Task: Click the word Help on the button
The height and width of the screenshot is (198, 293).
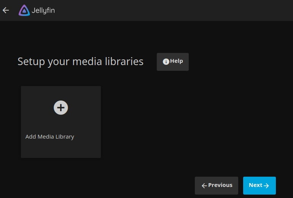Action: click(x=177, y=61)
